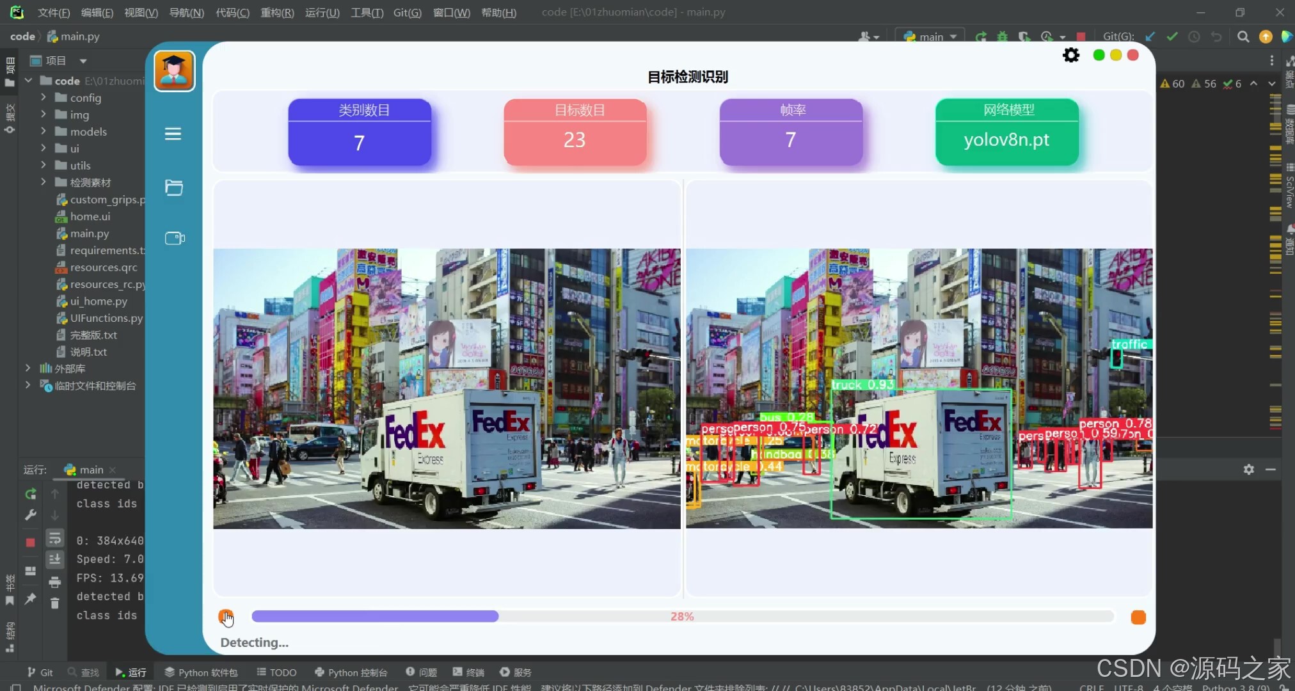This screenshot has width=1295, height=691.
Task: Click the graduate avatar logo
Action: tap(174, 71)
